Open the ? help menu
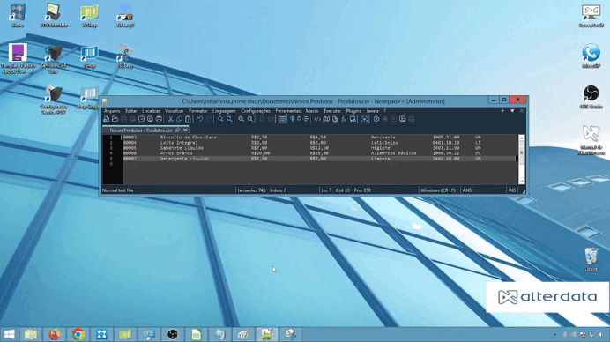The image size is (610, 342). pyautogui.click(x=385, y=111)
